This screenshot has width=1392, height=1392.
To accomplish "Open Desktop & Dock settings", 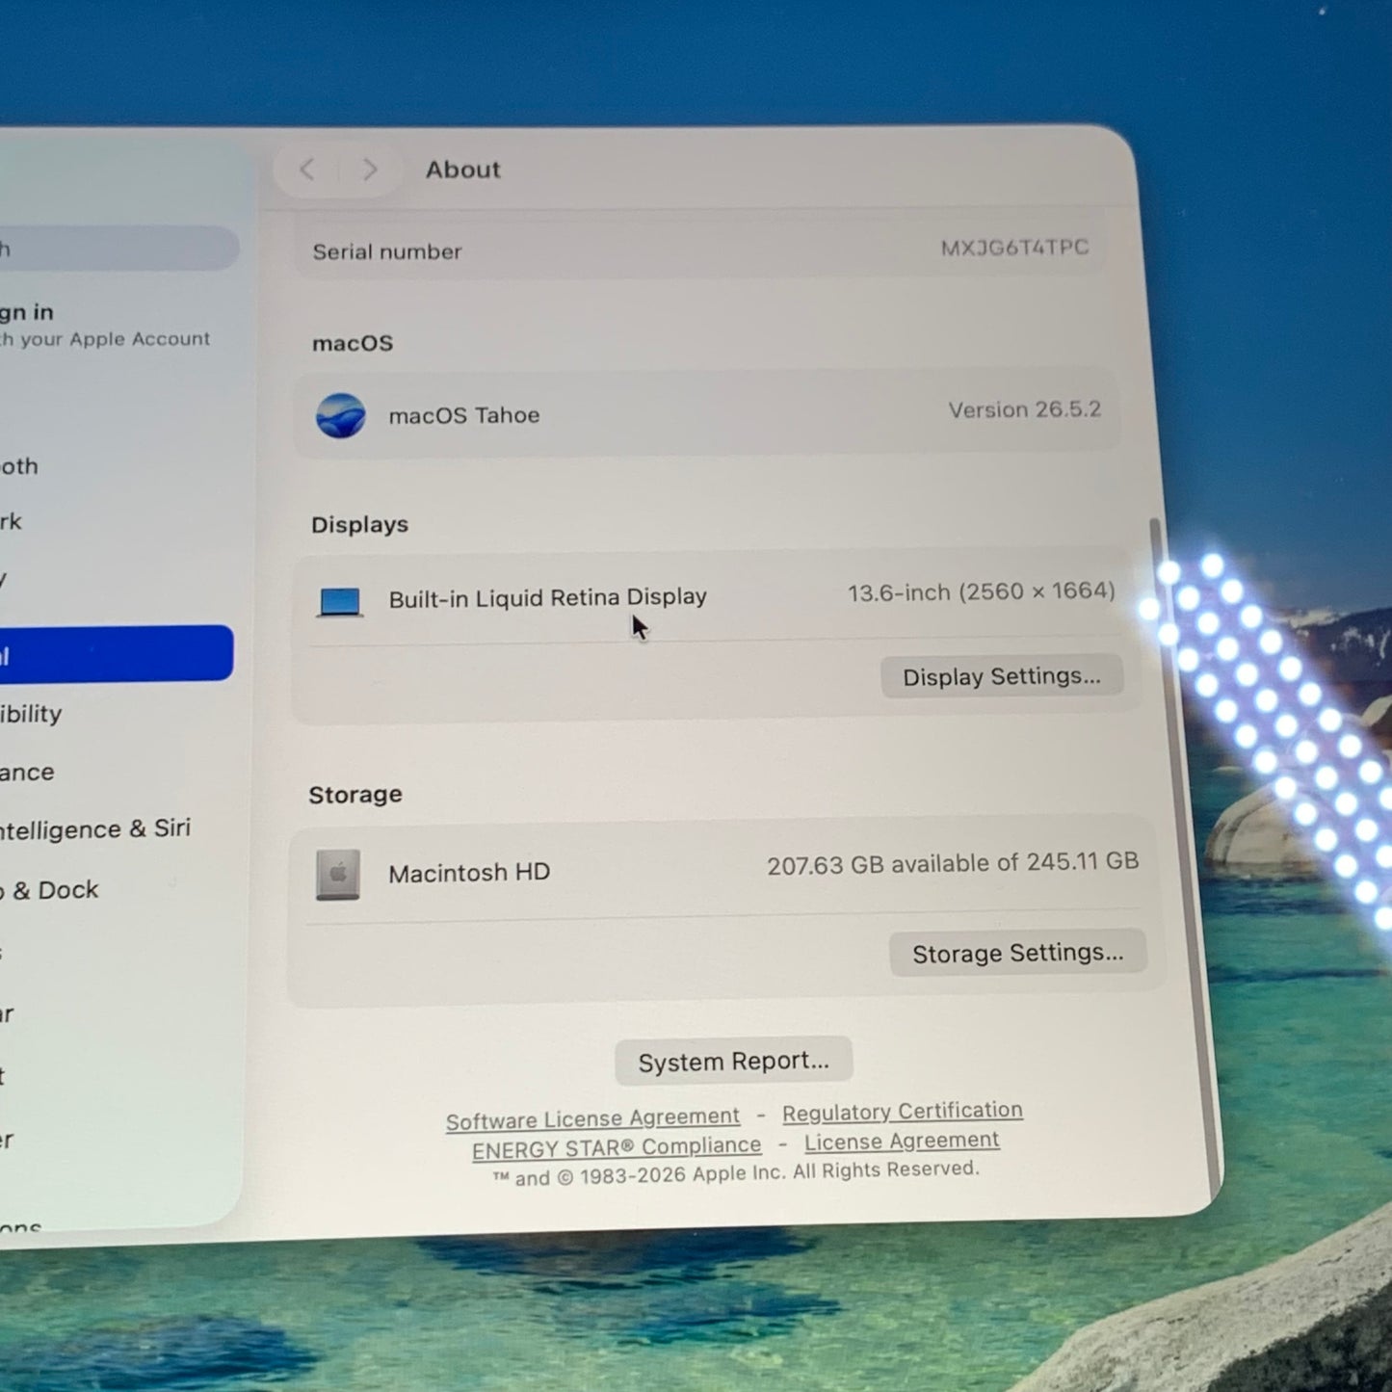I will (49, 890).
